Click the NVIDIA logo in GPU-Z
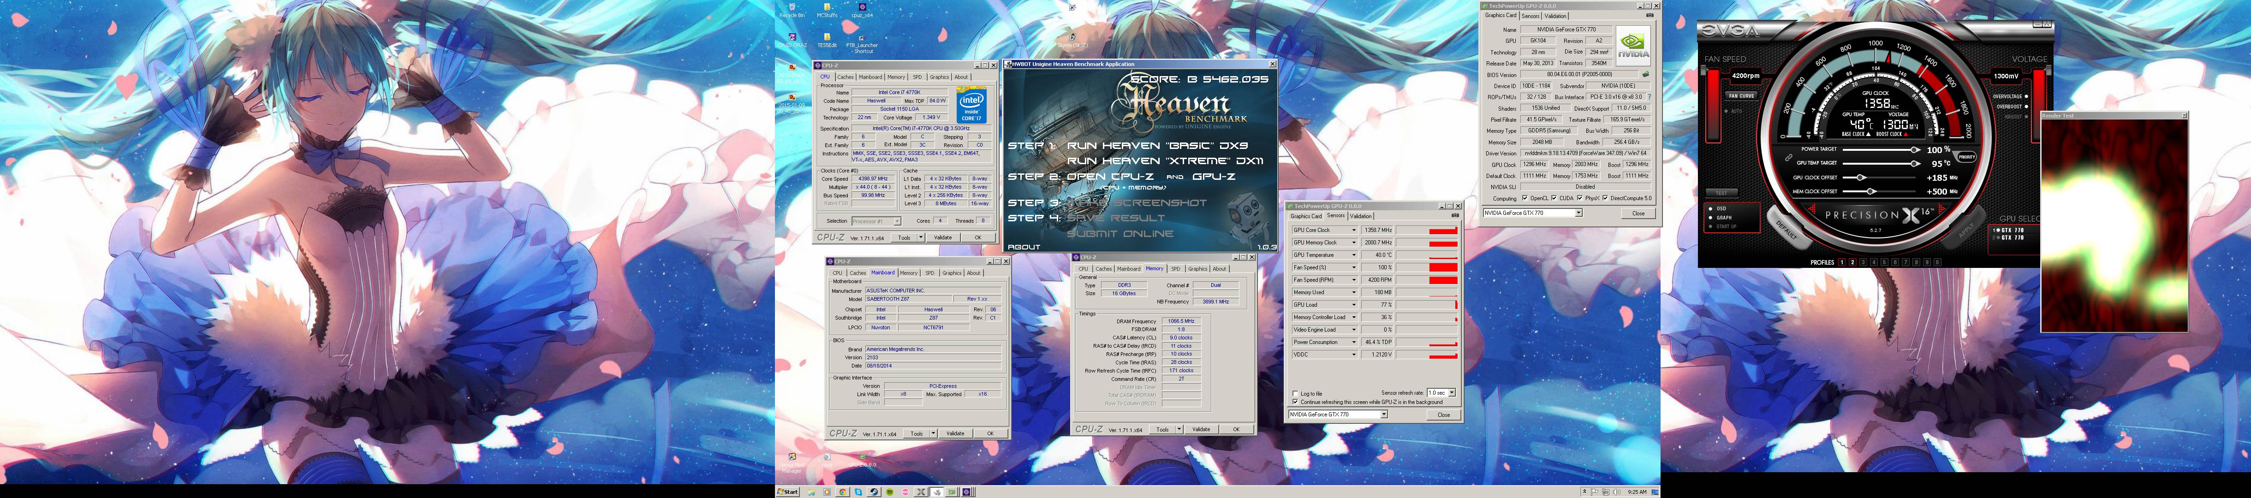The image size is (2251, 498). click(1633, 46)
